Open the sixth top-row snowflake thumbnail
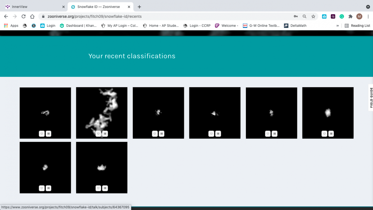This screenshot has height=210, width=373. coord(328,113)
